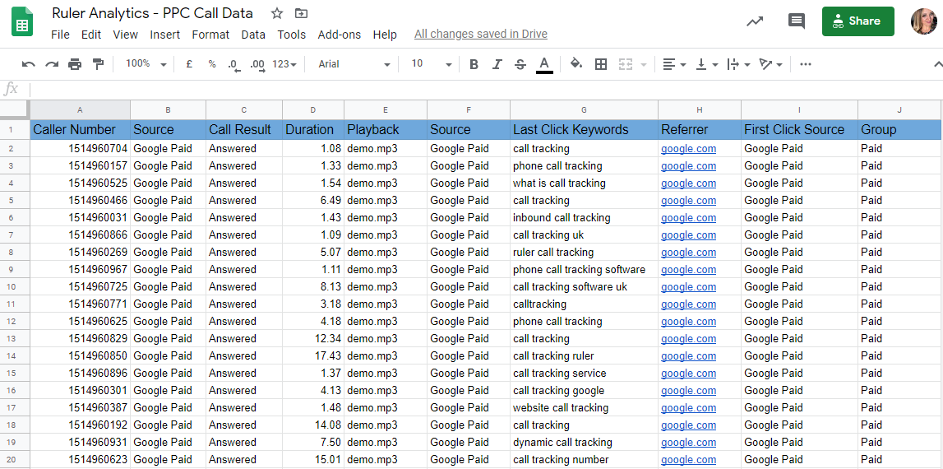Open the font size 10 dropdown
Image resolution: width=943 pixels, height=469 pixels.
click(x=431, y=64)
